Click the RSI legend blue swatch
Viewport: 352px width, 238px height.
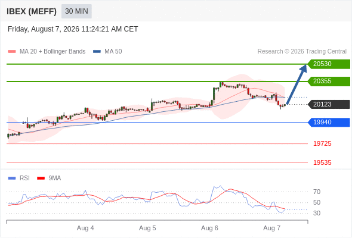tap(12, 178)
